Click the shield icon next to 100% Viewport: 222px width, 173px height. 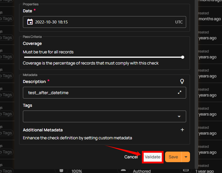(x=61, y=171)
